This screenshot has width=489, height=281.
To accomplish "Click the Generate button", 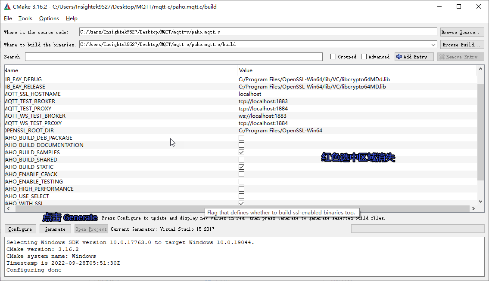I will point(55,229).
